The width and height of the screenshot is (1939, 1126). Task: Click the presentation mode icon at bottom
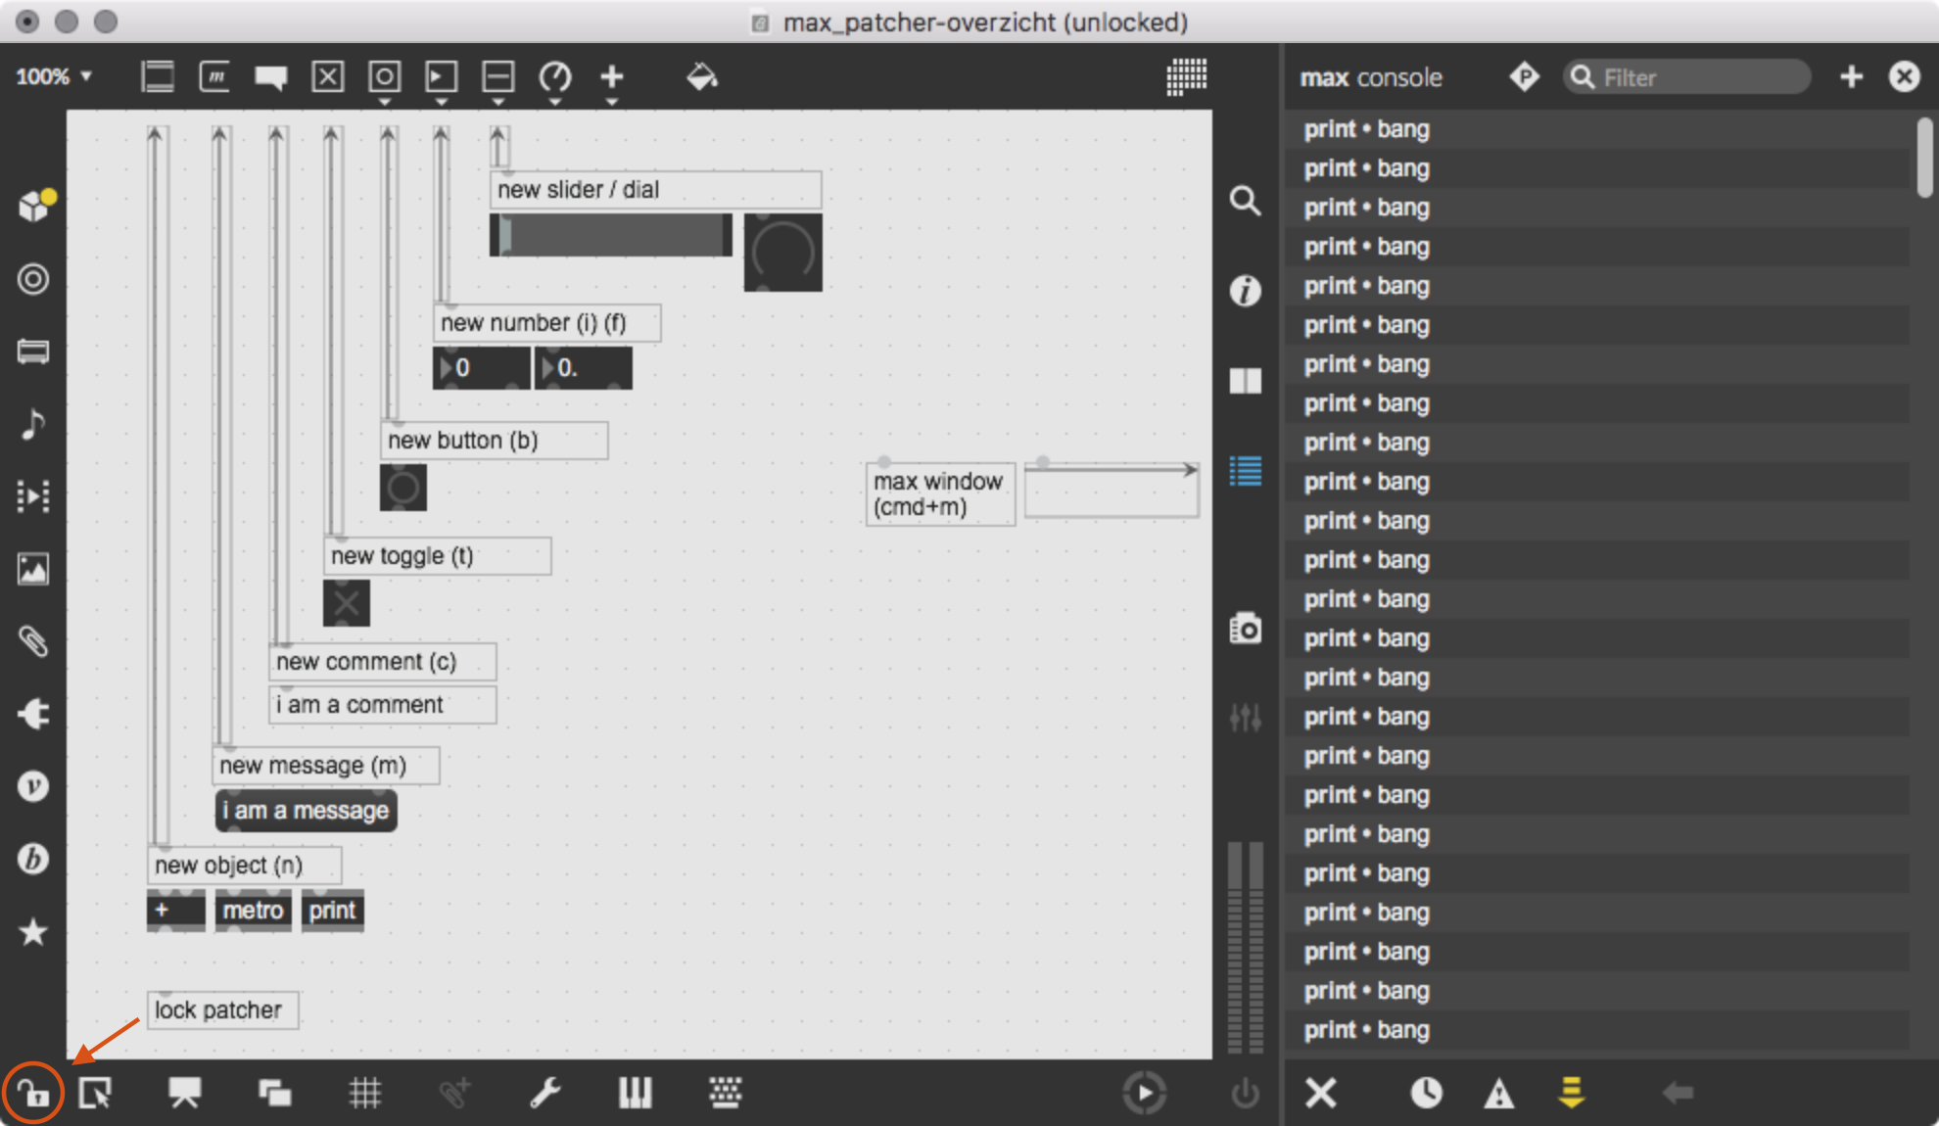[184, 1093]
